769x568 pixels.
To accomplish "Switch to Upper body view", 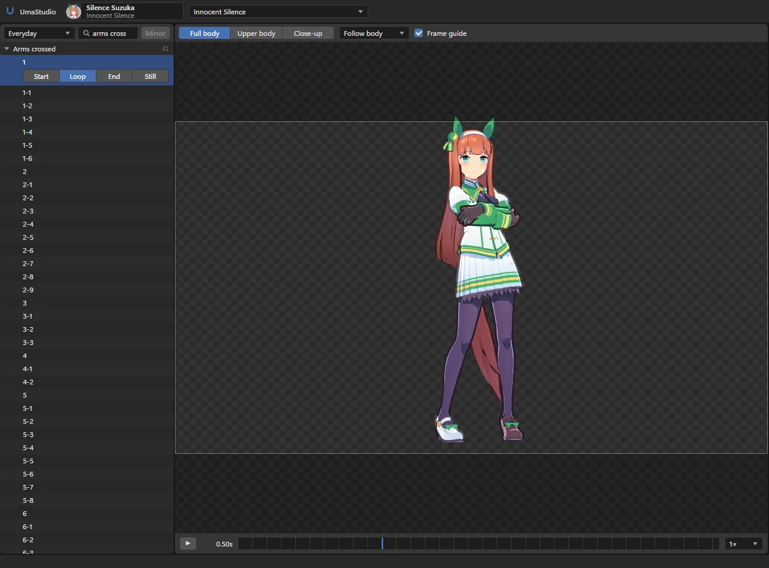I will pyautogui.click(x=256, y=33).
